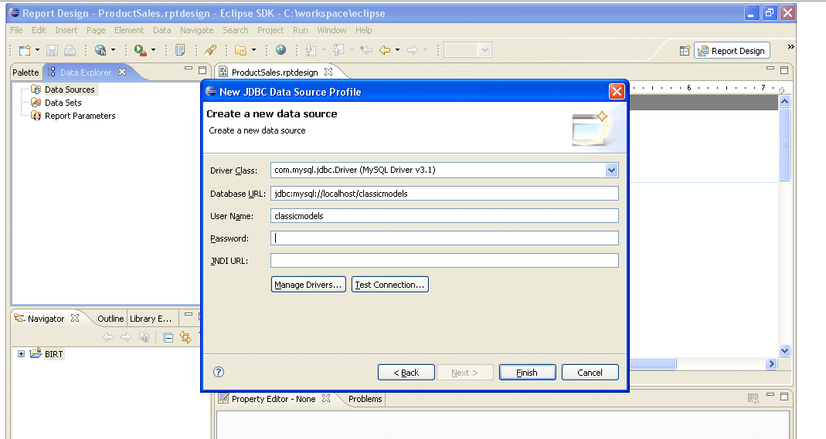The image size is (826, 439).
Task: Close the Data Explorer view tab
Action: [x=122, y=73]
